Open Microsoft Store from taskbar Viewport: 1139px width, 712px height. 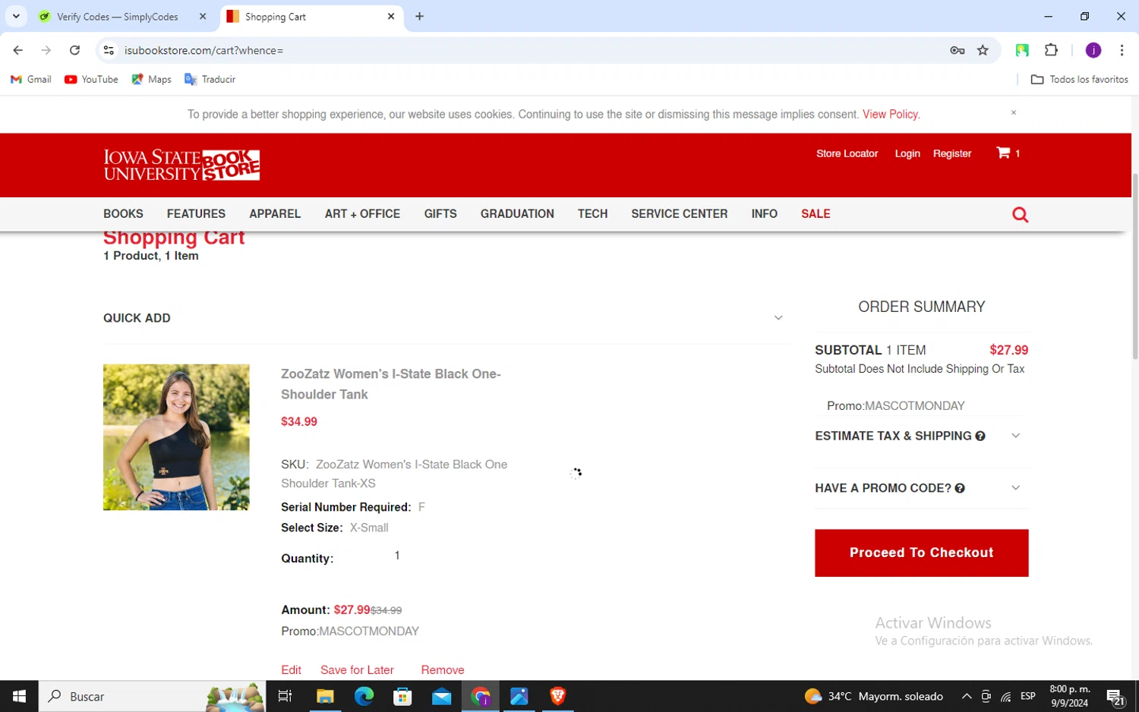(x=402, y=696)
